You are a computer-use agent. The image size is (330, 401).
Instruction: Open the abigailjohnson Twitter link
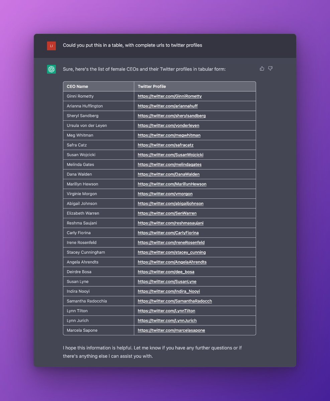click(171, 203)
